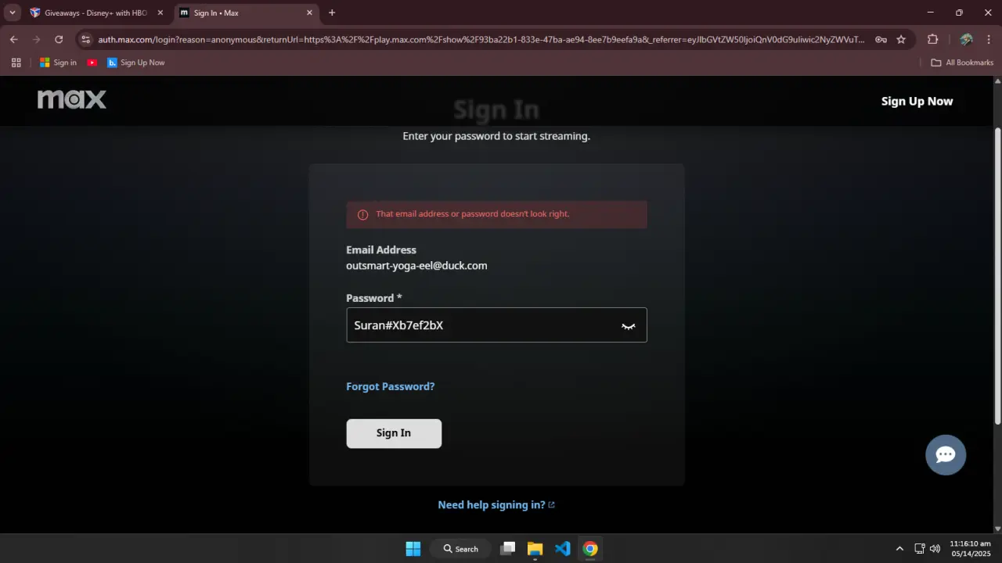Open Task View on taskbar
Viewport: 1002px width, 563px height.
click(507, 549)
